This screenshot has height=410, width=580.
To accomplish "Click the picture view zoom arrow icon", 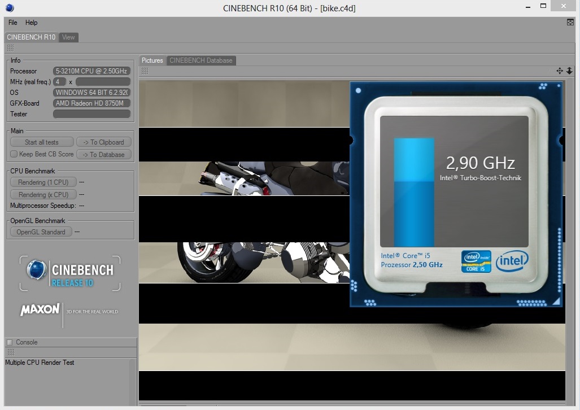I will (569, 71).
